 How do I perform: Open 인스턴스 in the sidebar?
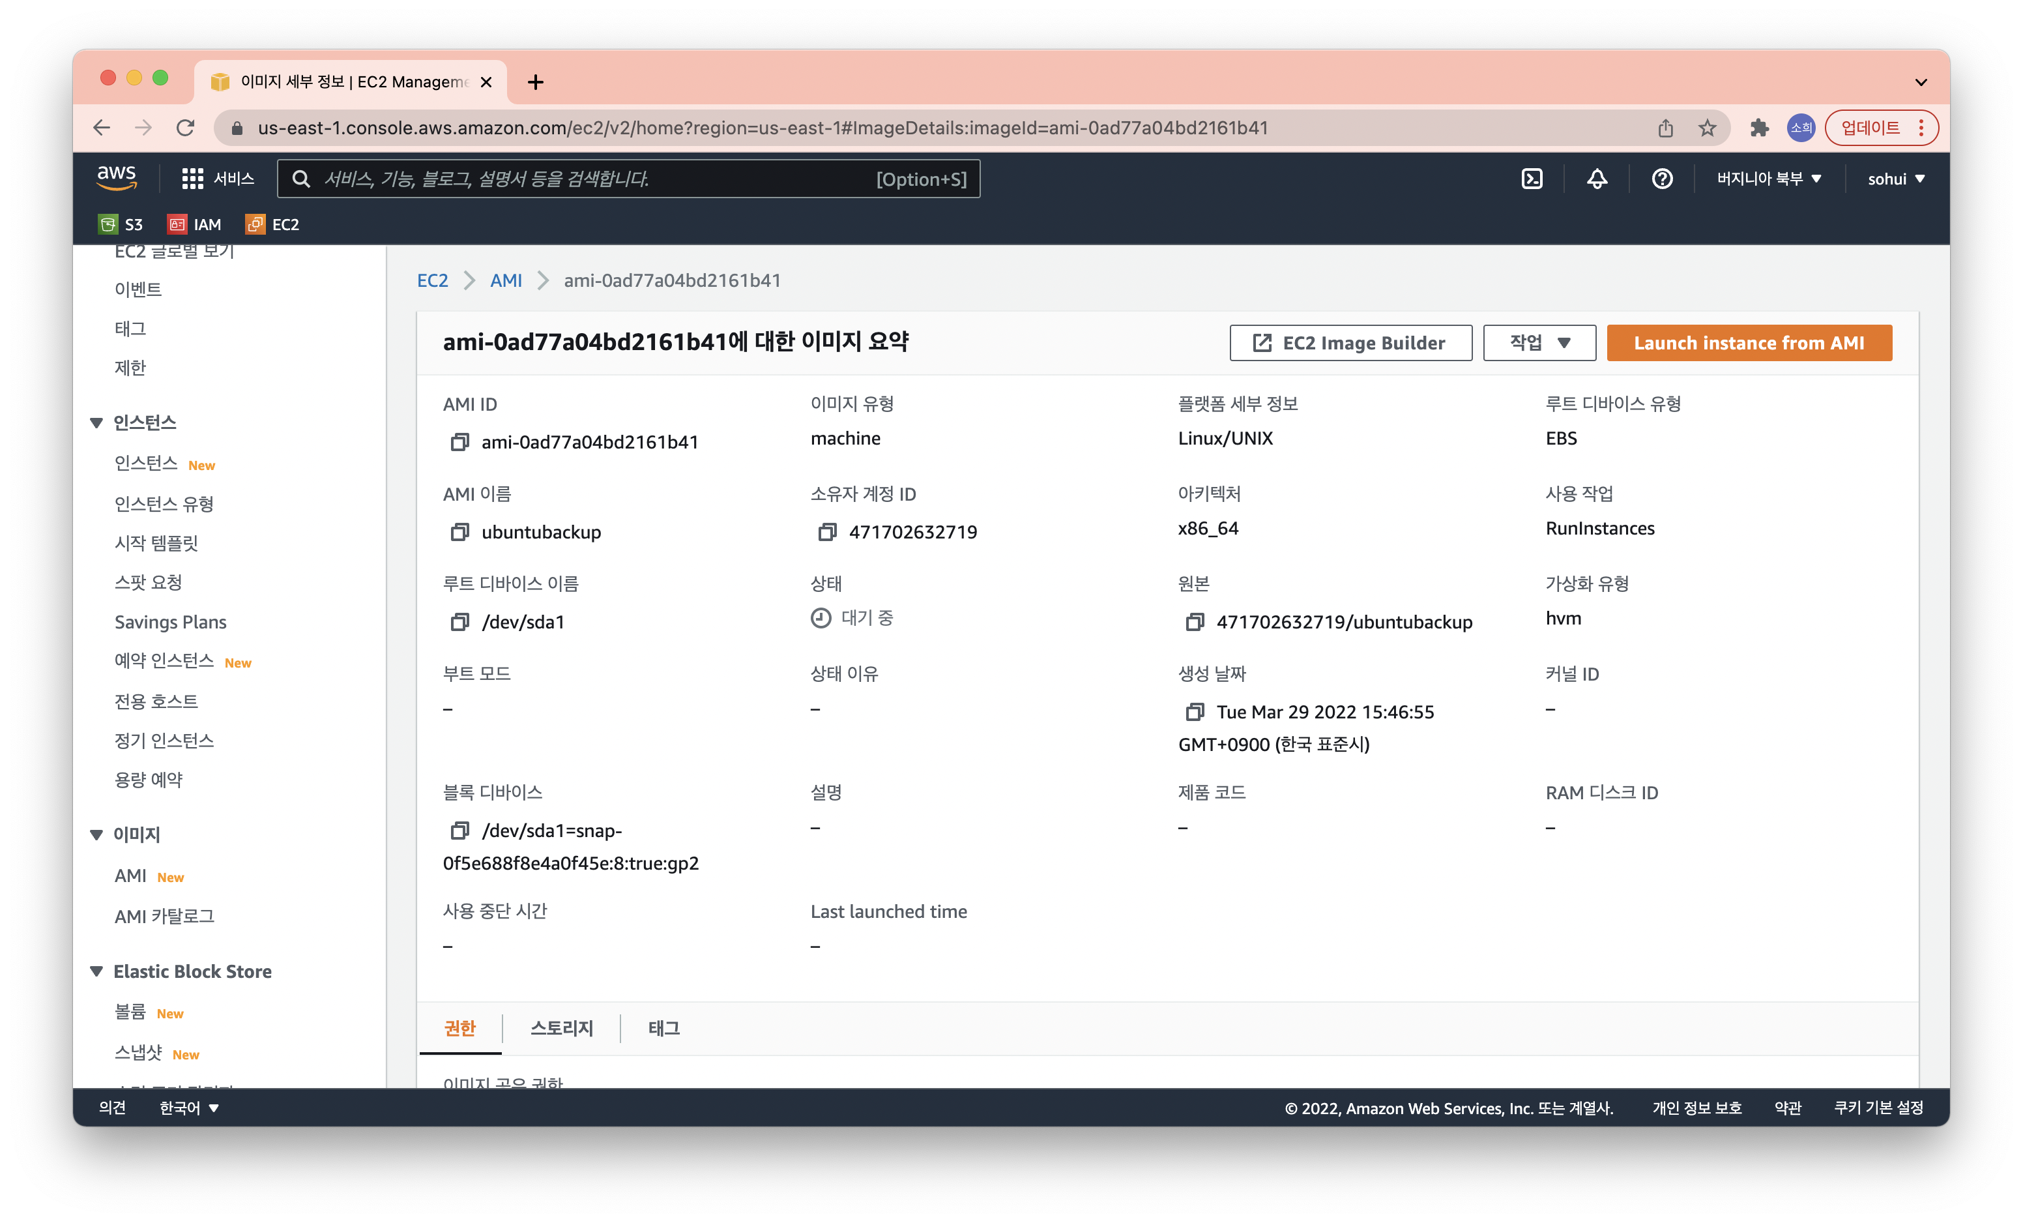[x=146, y=464]
